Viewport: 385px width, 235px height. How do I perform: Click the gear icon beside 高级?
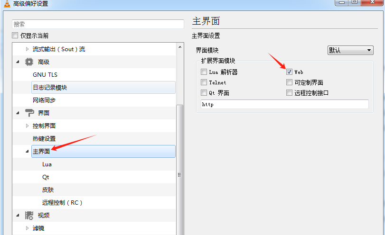click(29, 62)
